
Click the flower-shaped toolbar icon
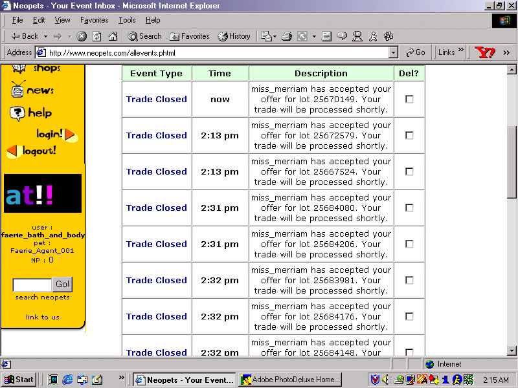click(388, 36)
